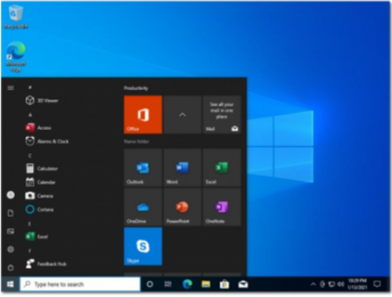Launch Access from the app list

point(38,128)
